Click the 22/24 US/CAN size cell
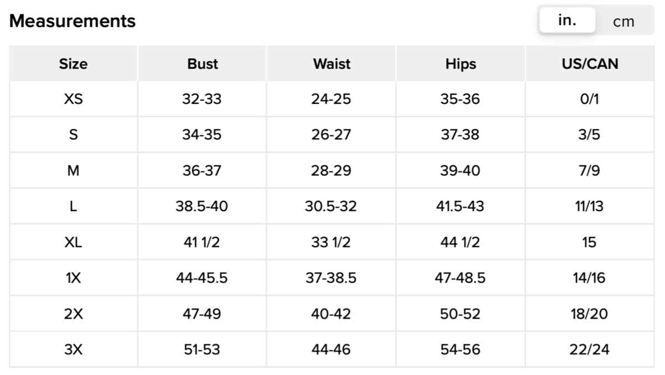The height and width of the screenshot is (375, 665). coord(590,350)
